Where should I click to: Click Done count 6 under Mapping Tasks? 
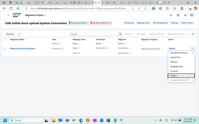79,53
